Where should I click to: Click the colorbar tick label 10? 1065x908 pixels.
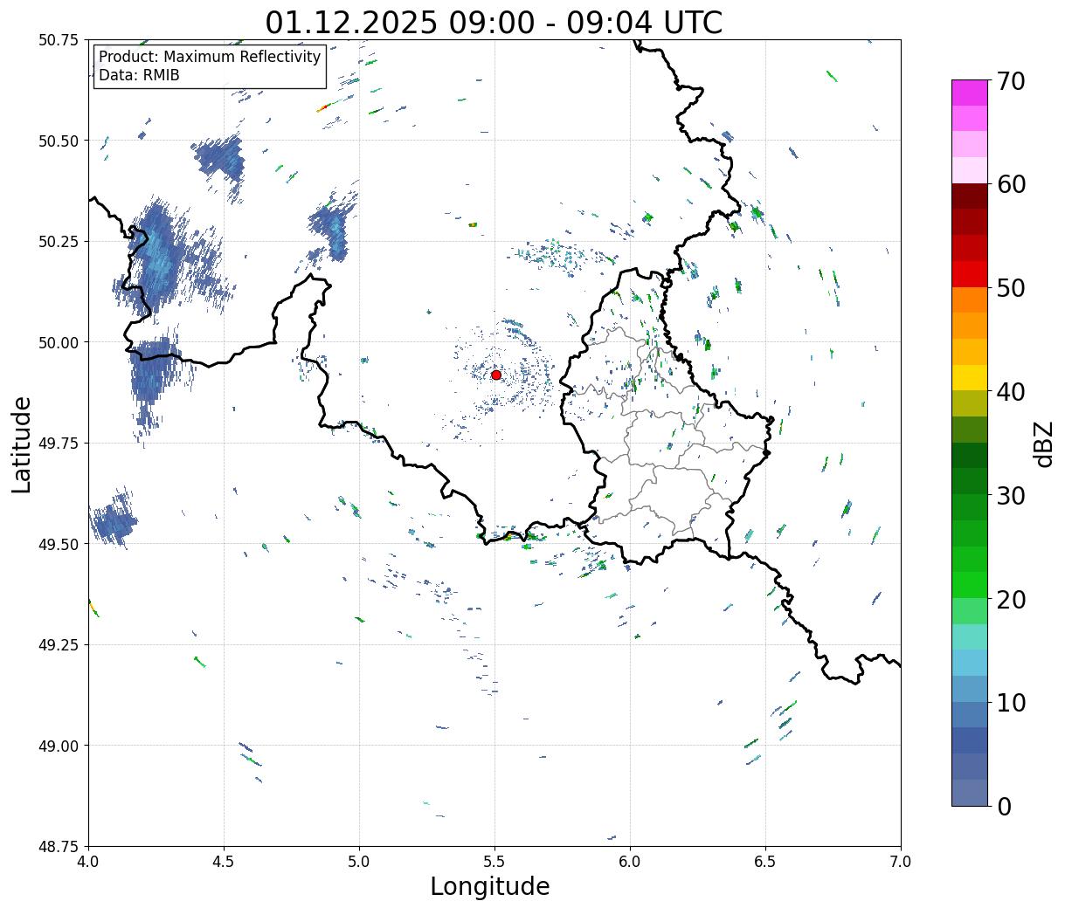pyautogui.click(x=1011, y=703)
